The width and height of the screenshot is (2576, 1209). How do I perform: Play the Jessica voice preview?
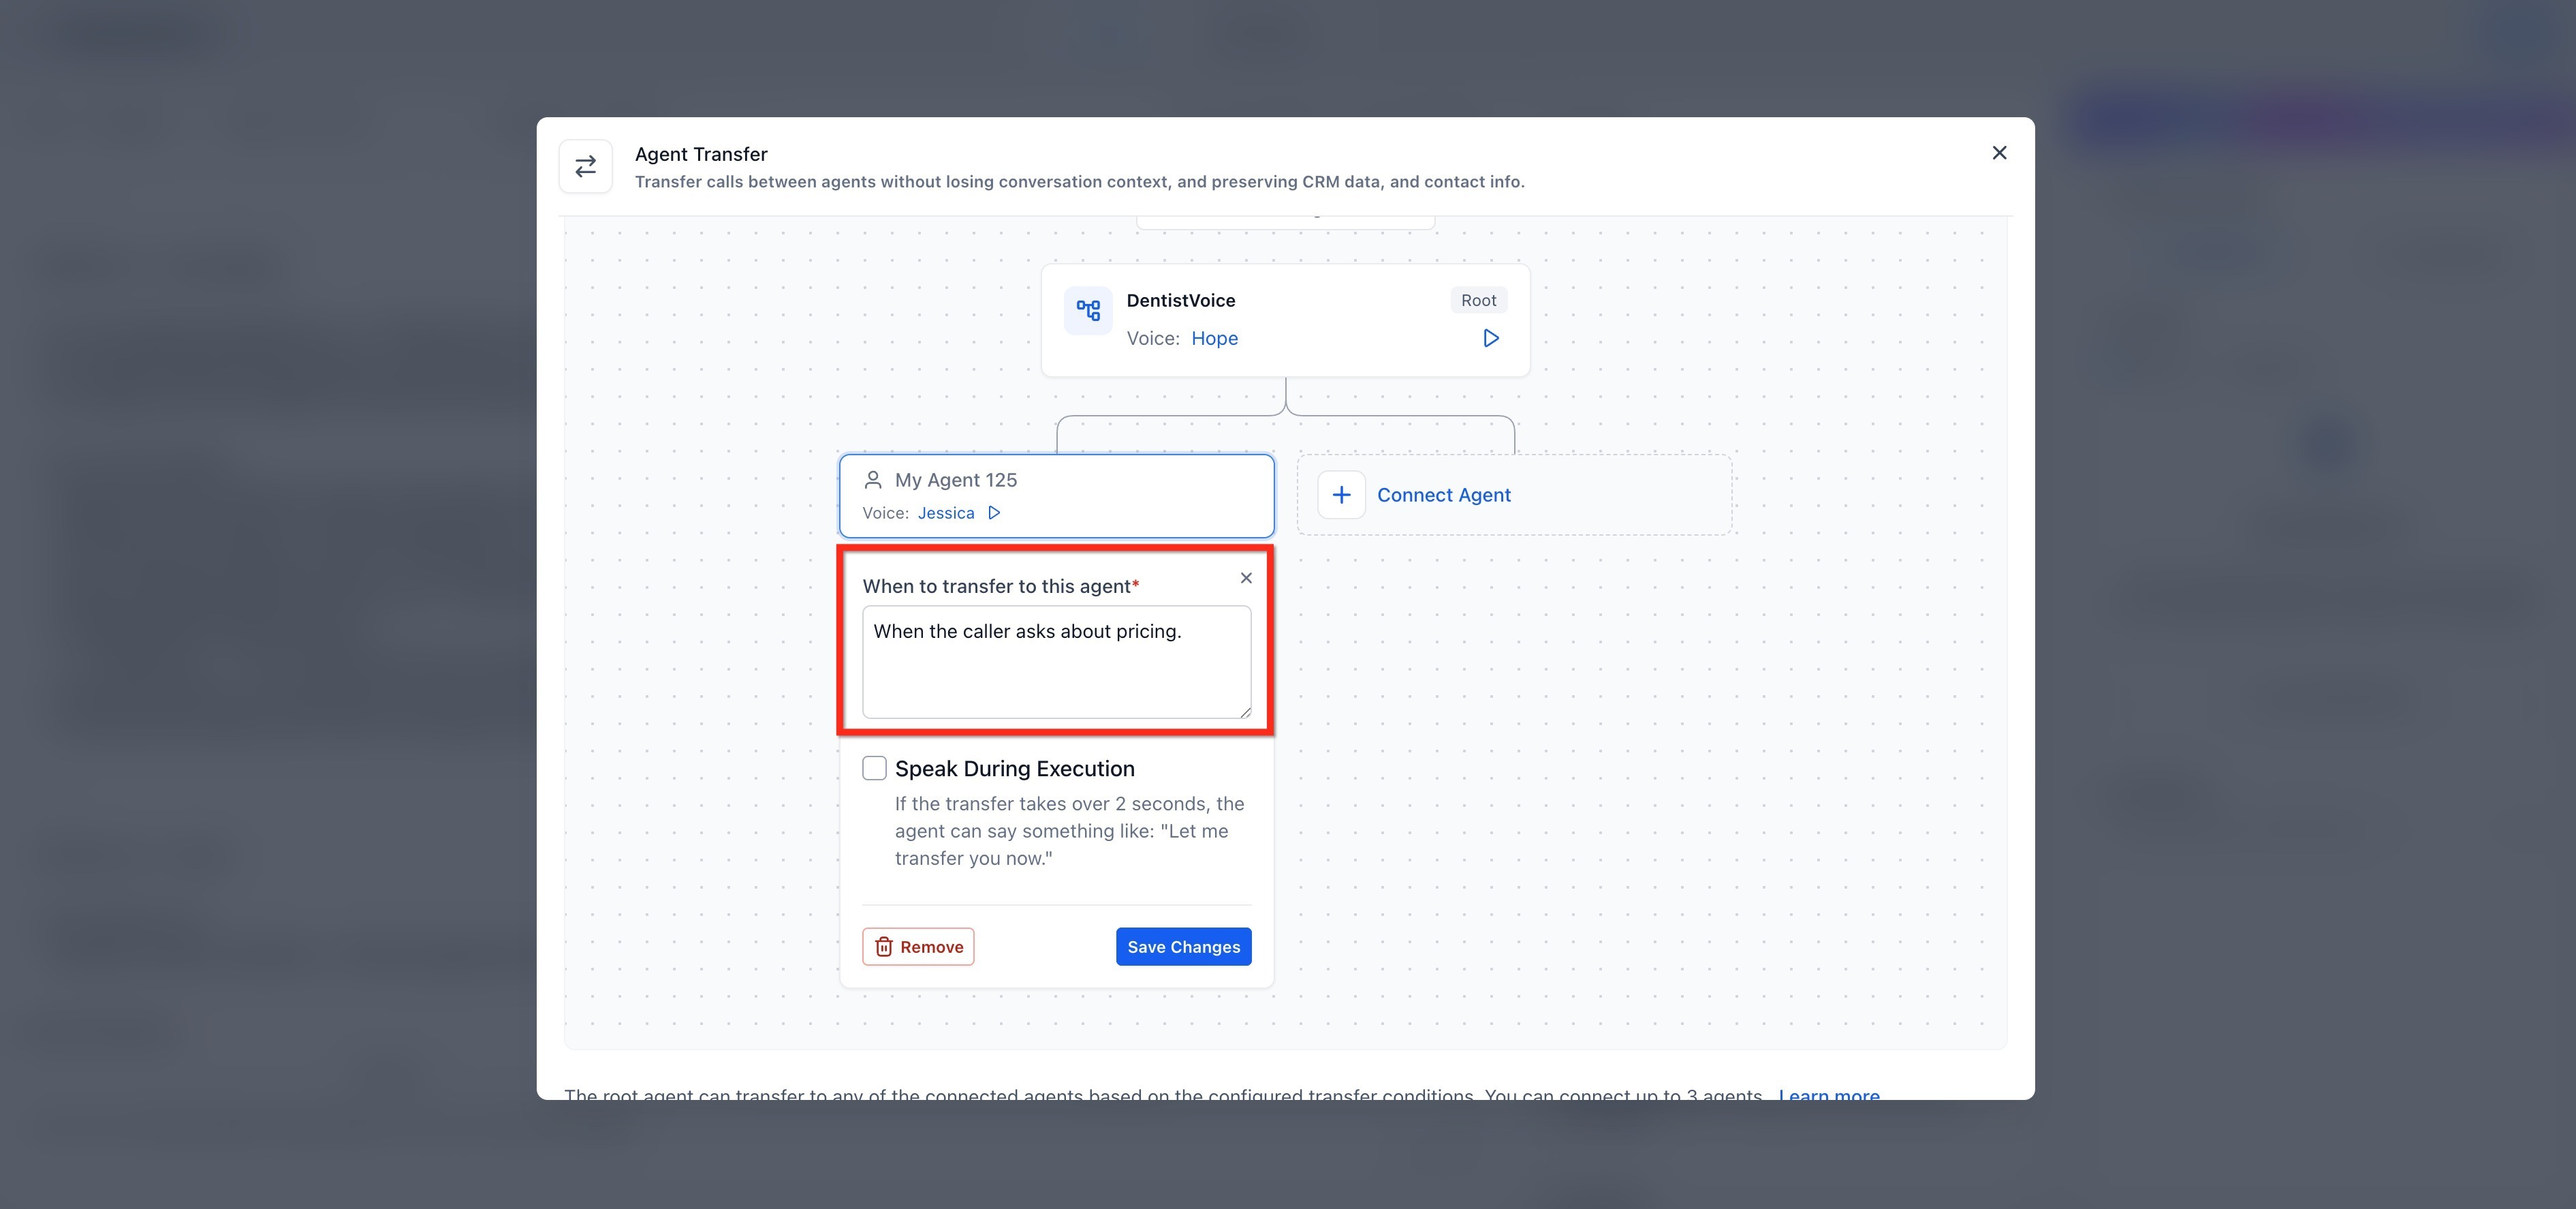click(994, 513)
